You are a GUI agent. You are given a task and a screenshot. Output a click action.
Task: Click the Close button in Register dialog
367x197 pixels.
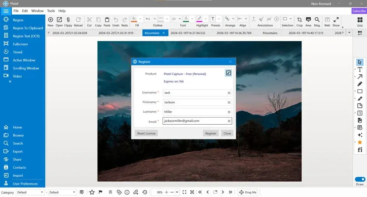pos(227,133)
